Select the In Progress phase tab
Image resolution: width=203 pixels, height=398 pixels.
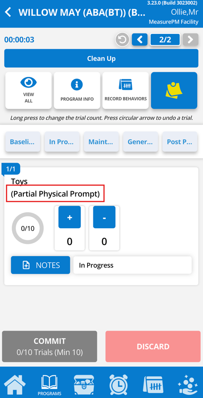(x=62, y=142)
